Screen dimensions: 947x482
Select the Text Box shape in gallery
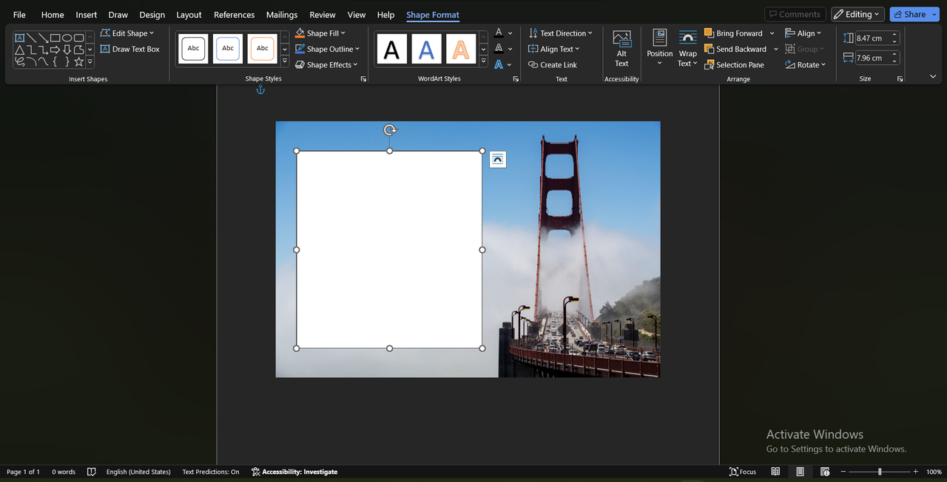(20, 38)
